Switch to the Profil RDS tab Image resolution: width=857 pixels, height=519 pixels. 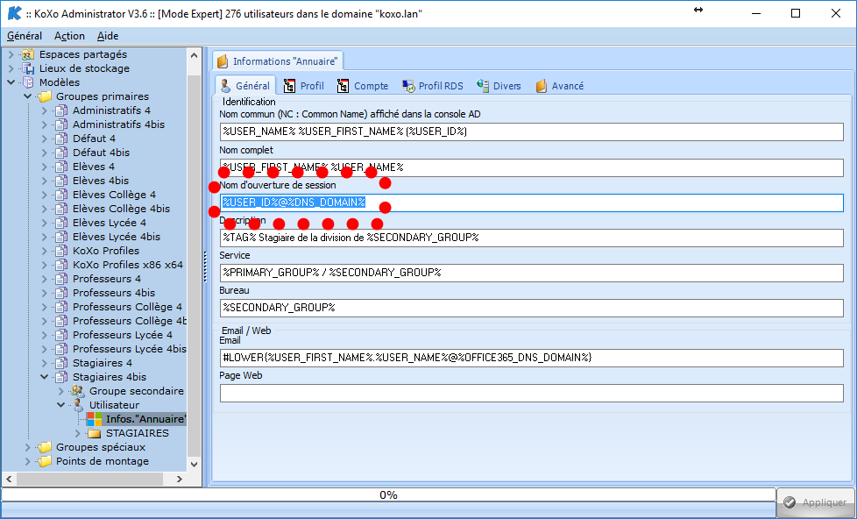(433, 86)
